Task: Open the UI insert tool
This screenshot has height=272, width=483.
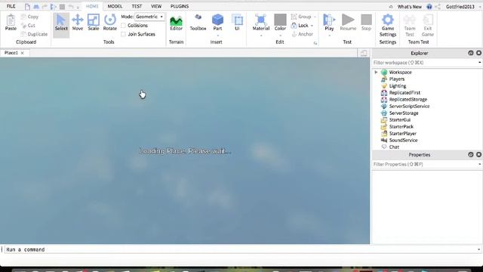Action: 237,23
